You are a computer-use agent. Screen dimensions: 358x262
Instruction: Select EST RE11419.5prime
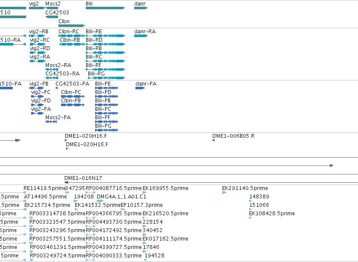click(45, 188)
